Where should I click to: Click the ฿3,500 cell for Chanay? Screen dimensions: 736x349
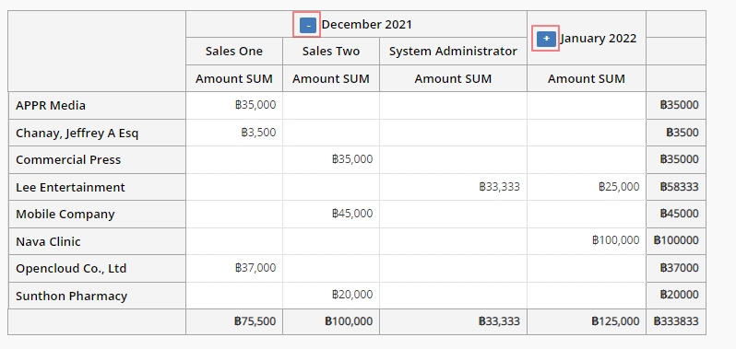233,133
